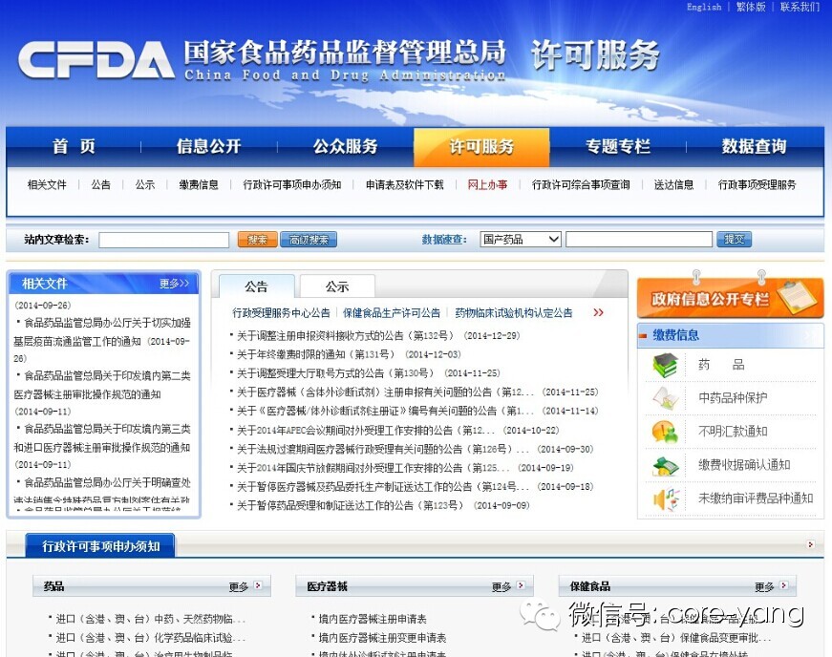The height and width of the screenshot is (657, 832).
Task: Click the green books icon beside 药品
Action: pyautogui.click(x=666, y=365)
